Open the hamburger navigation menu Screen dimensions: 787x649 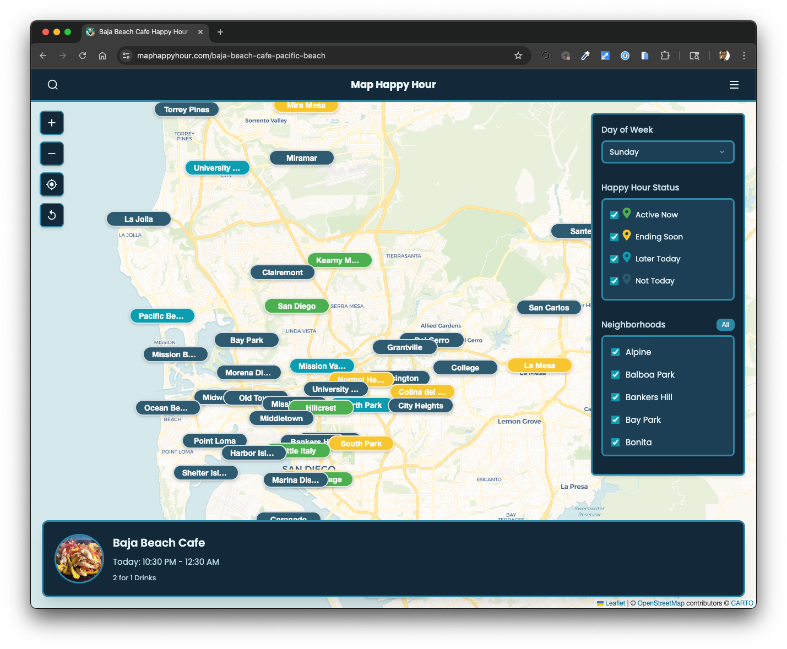click(x=734, y=84)
